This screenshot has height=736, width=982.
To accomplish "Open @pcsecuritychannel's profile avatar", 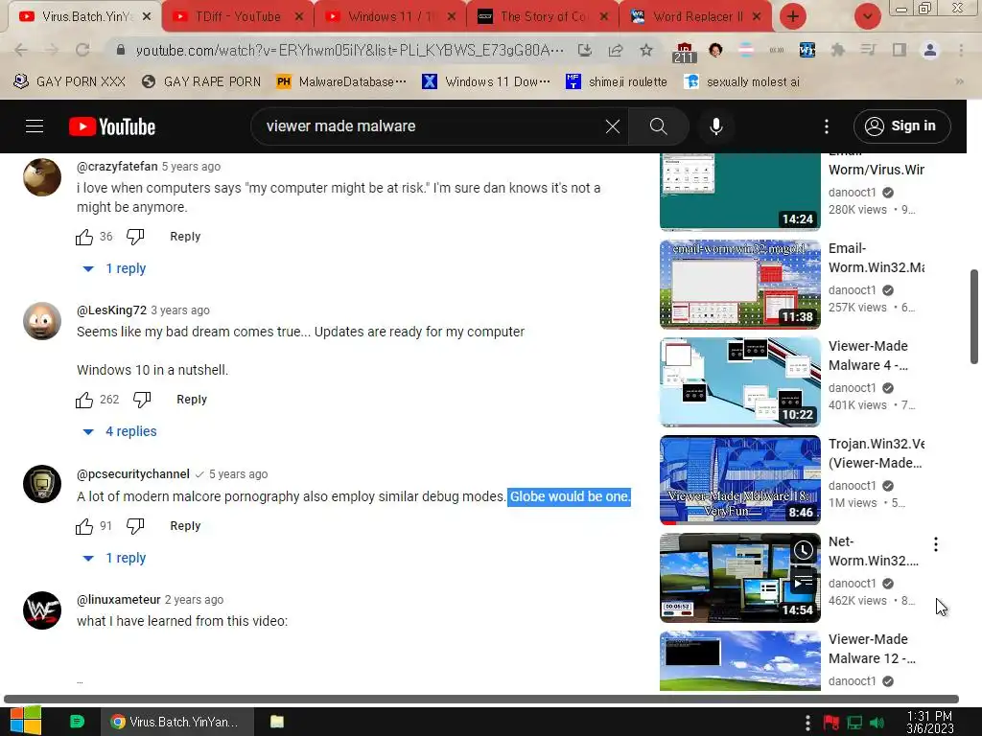I will [x=42, y=484].
